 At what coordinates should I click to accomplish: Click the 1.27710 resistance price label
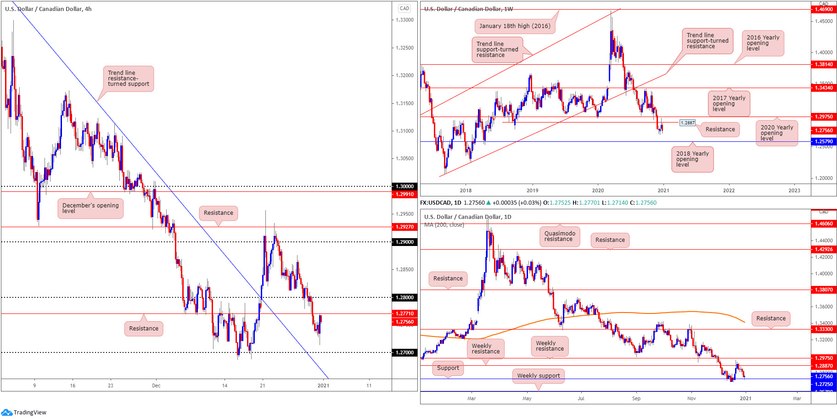point(404,313)
